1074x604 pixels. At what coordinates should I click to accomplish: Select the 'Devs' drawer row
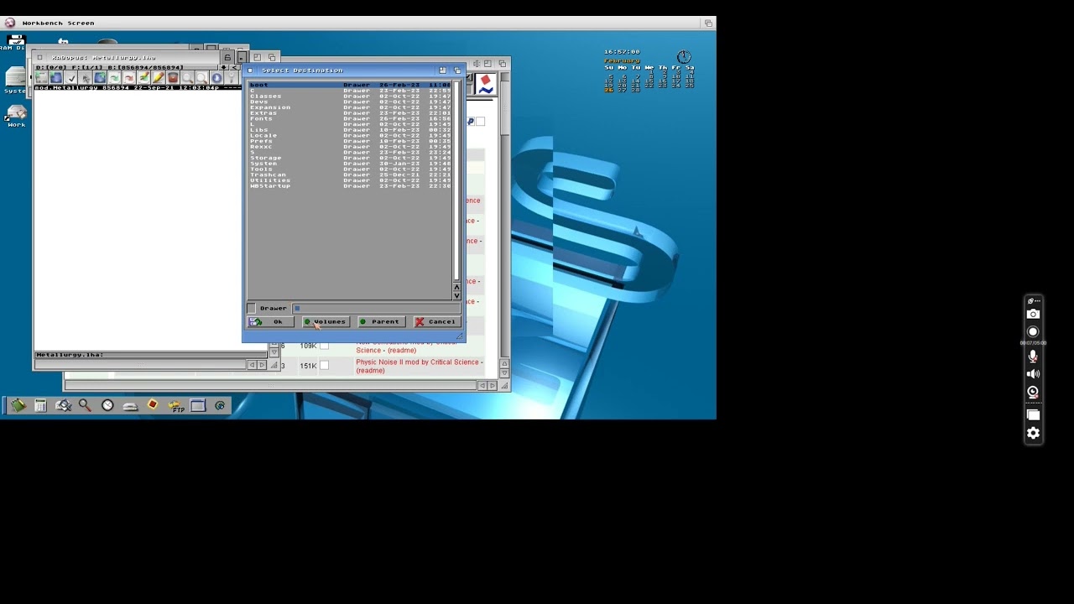click(x=351, y=102)
